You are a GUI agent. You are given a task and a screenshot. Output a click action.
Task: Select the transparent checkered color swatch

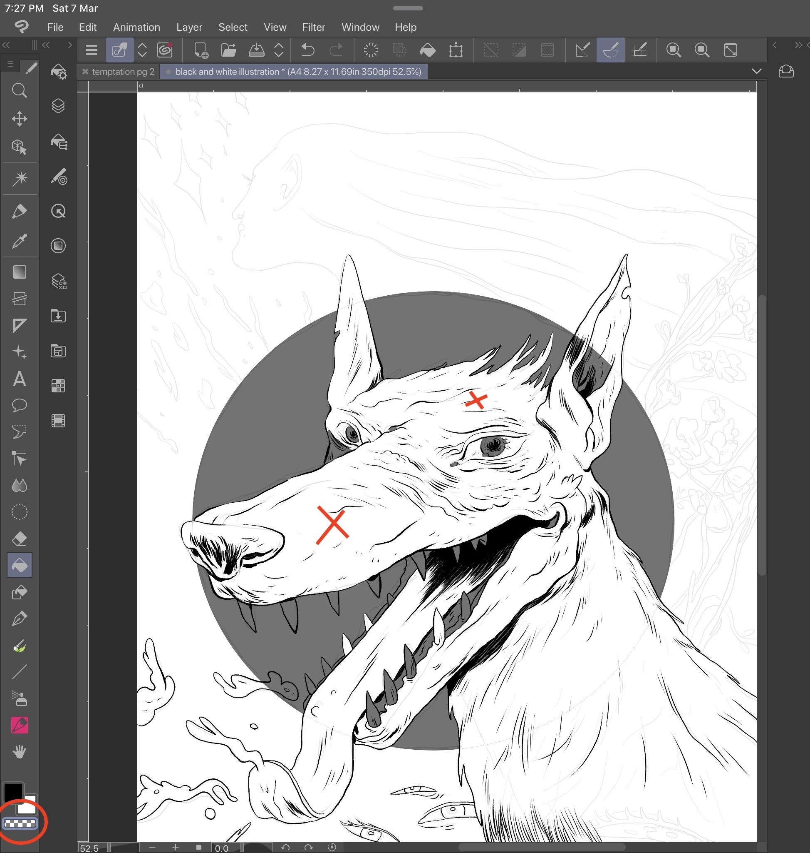[x=20, y=823]
